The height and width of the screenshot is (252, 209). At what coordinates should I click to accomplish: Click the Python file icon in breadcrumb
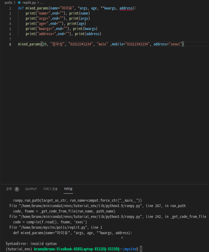[x=19, y=3]
